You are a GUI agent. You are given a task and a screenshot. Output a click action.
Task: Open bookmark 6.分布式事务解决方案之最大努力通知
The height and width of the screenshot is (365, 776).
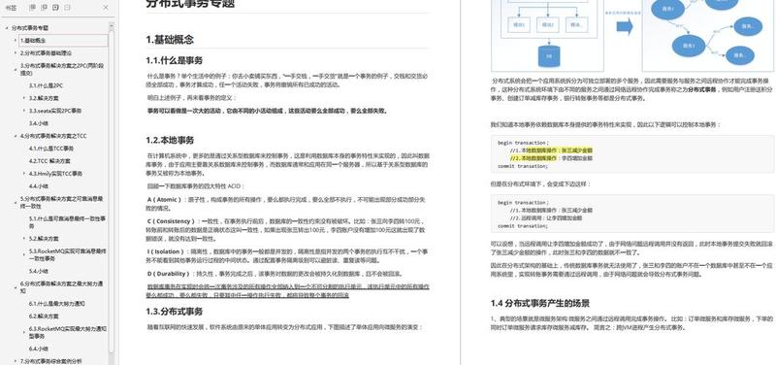[x=62, y=287]
